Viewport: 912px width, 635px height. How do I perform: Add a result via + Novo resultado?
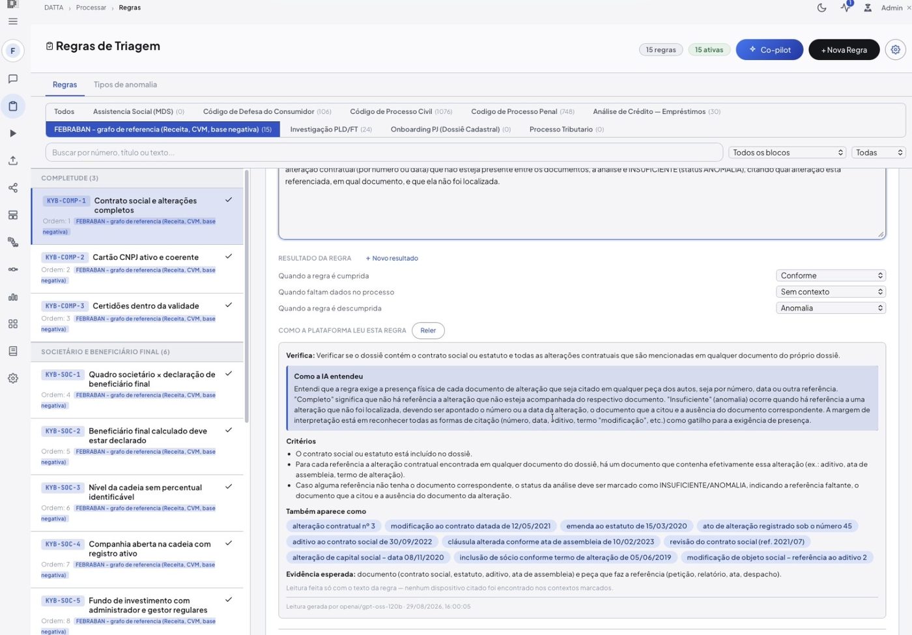click(392, 259)
